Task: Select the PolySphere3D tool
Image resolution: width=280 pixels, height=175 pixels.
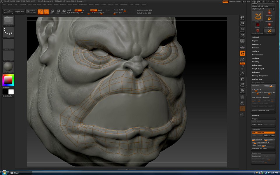Action: click(x=269, y=24)
